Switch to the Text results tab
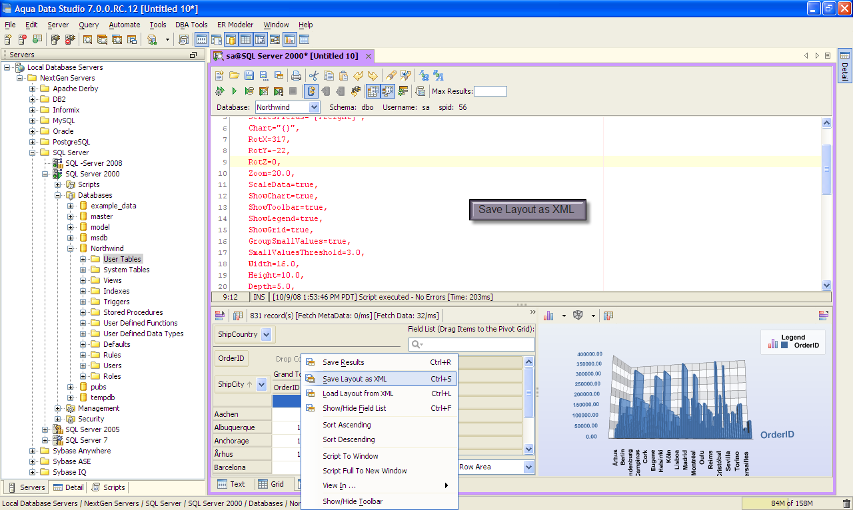Image resolution: width=853 pixels, height=510 pixels. [231, 484]
